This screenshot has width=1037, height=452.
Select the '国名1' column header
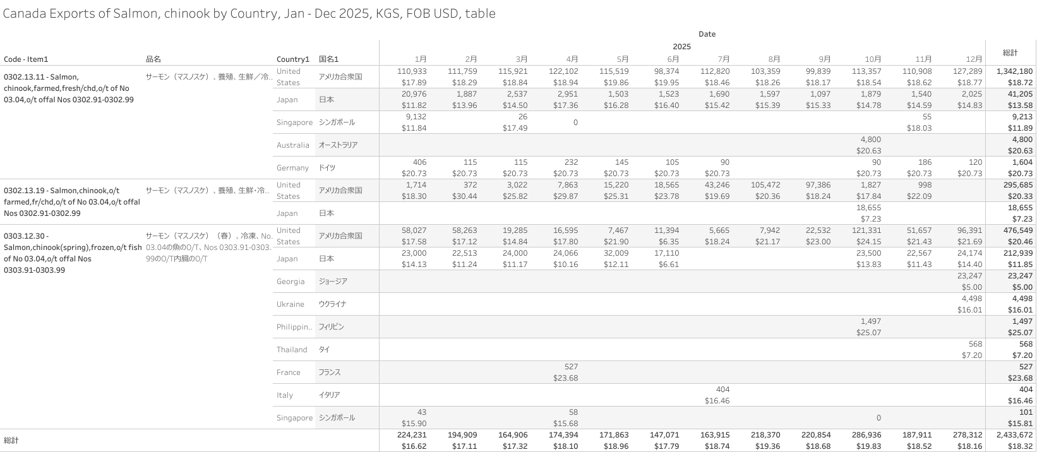(x=328, y=59)
